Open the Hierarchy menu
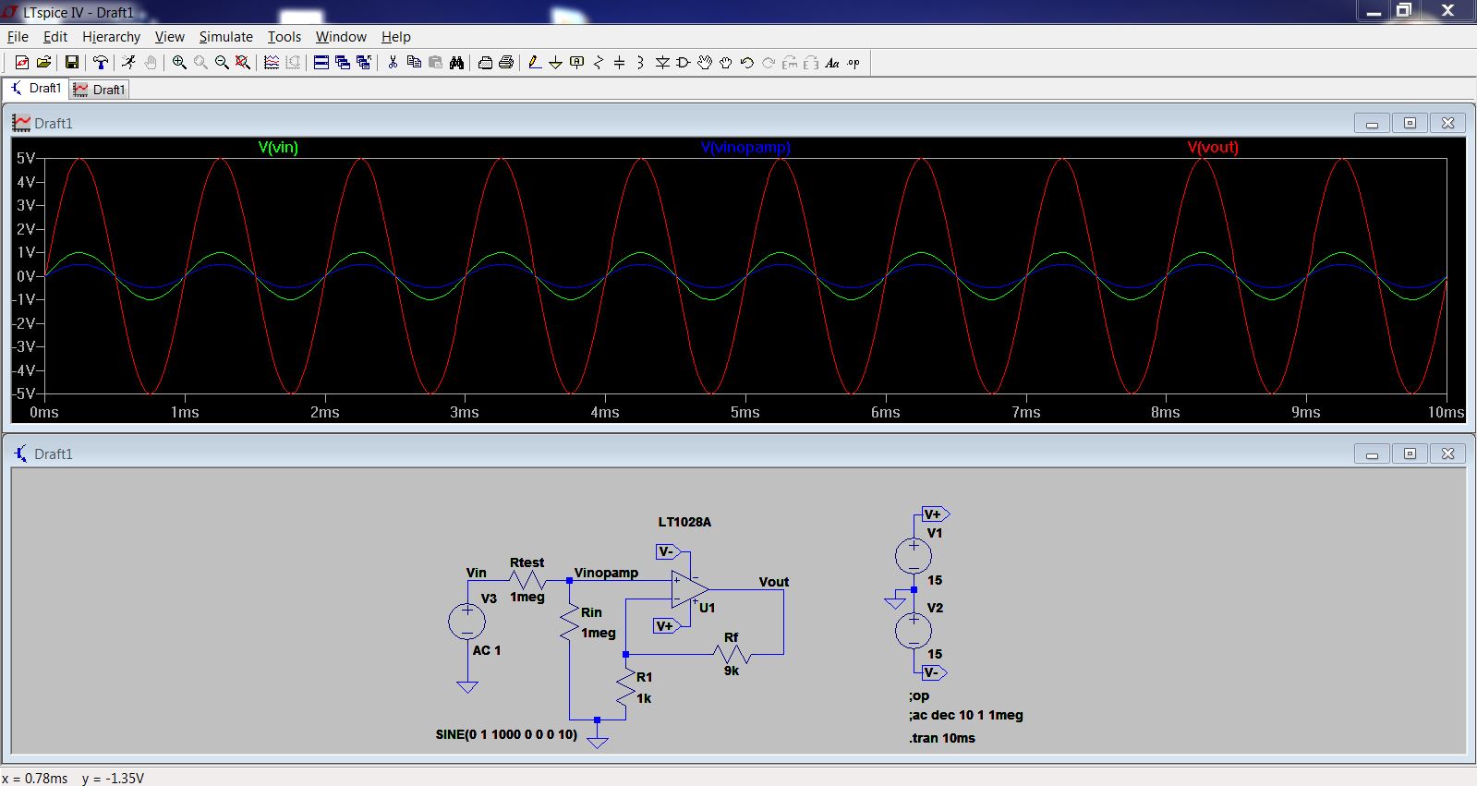 (111, 37)
